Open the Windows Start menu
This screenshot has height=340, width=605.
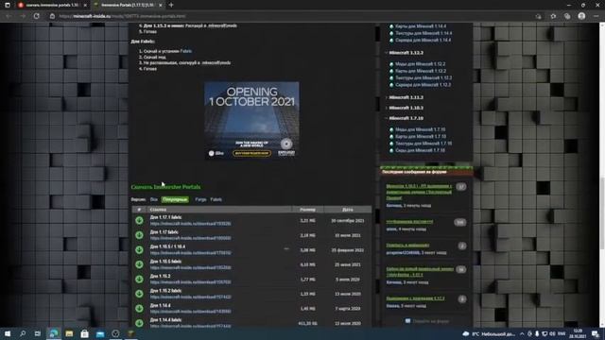tap(8, 333)
